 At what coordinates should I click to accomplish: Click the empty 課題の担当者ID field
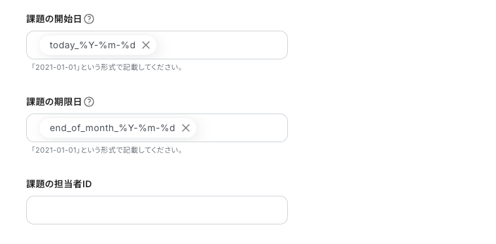coord(157,210)
